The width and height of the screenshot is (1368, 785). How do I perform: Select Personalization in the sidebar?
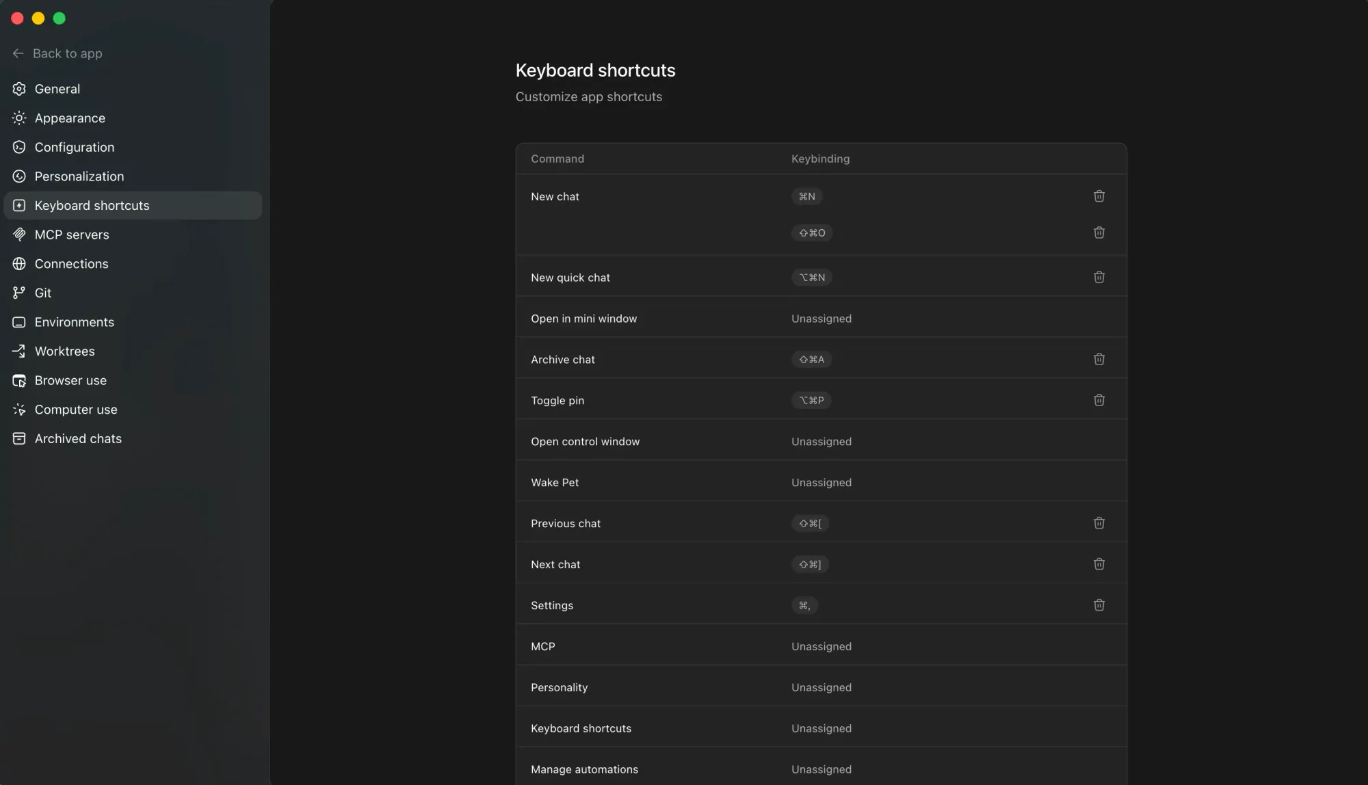133,176
